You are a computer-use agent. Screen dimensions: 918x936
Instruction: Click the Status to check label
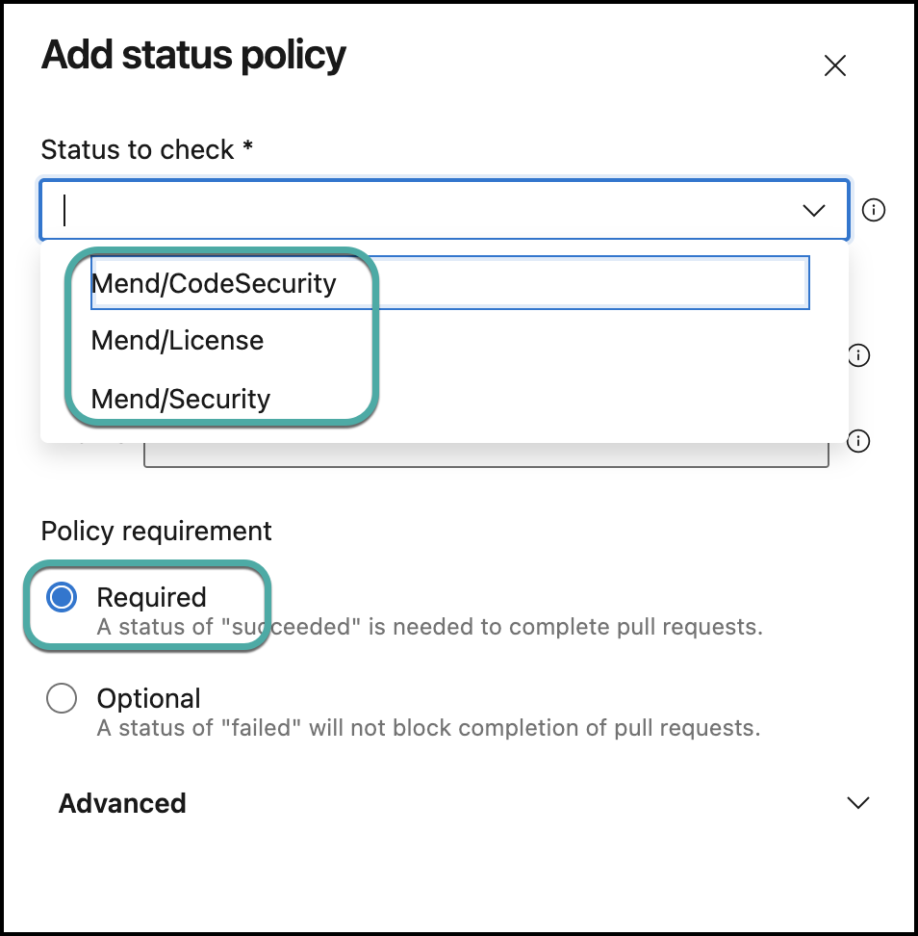point(138,150)
